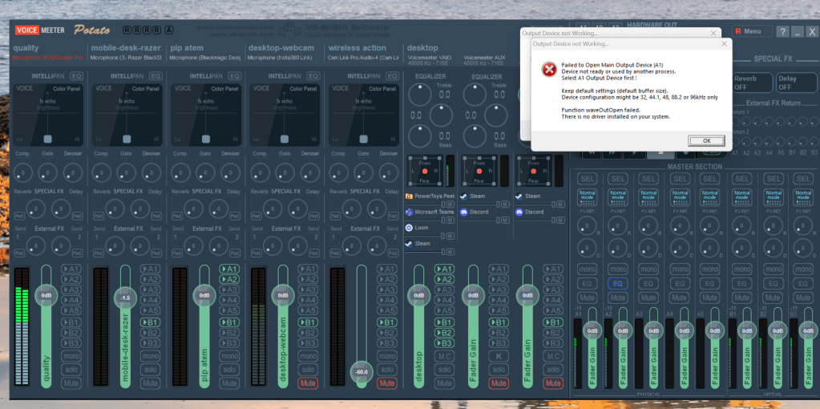
Task: Click the Loom app icon
Action: pos(409,228)
